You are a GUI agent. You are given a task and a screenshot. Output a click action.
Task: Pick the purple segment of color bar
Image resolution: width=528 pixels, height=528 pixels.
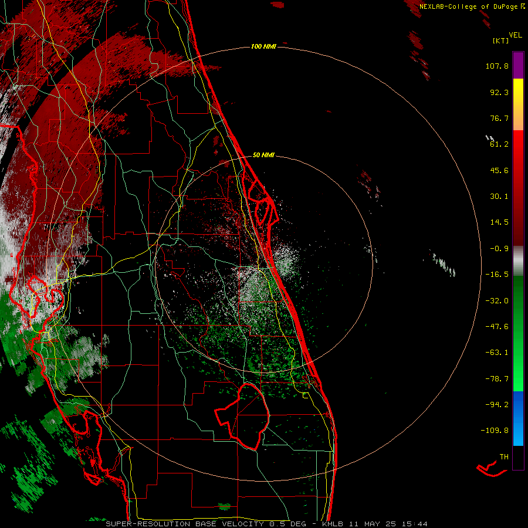pos(518,66)
